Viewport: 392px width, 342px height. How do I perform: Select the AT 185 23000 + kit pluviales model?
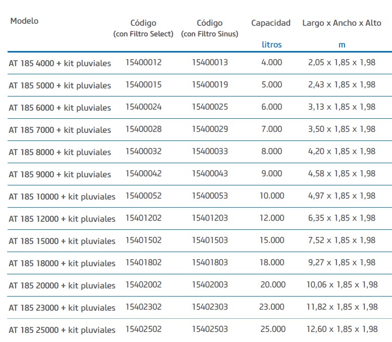tap(62, 308)
